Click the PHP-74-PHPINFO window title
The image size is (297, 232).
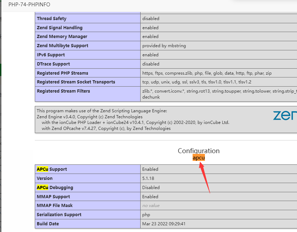click(30, 5)
